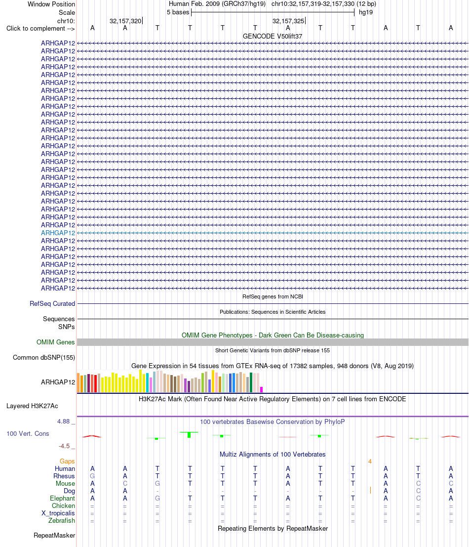Click the 'Layered H3K27Ac' track label

(x=32, y=406)
